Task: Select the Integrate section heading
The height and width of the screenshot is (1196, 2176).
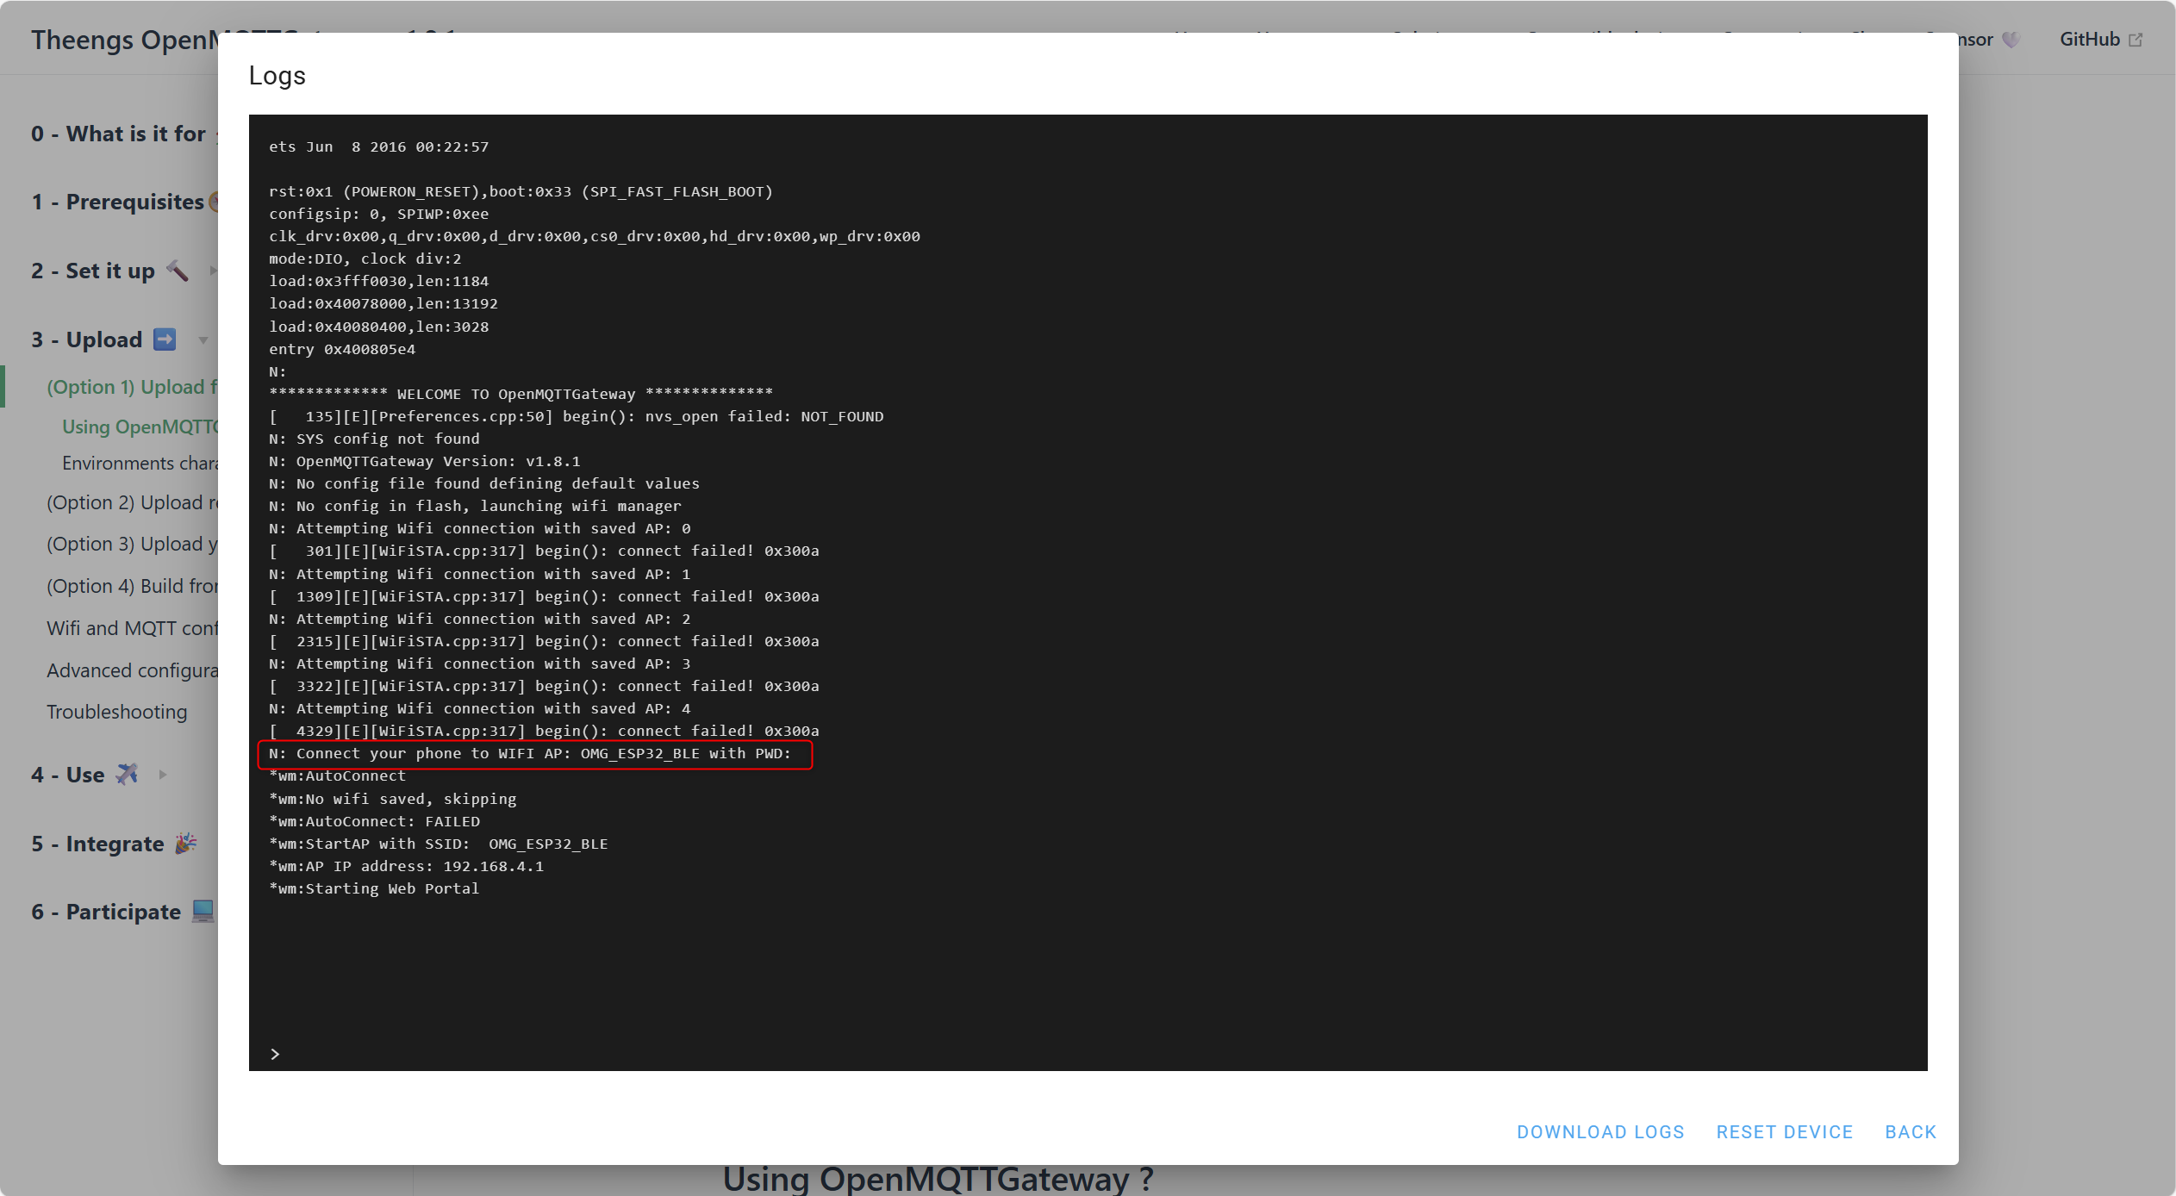Action: coord(97,844)
